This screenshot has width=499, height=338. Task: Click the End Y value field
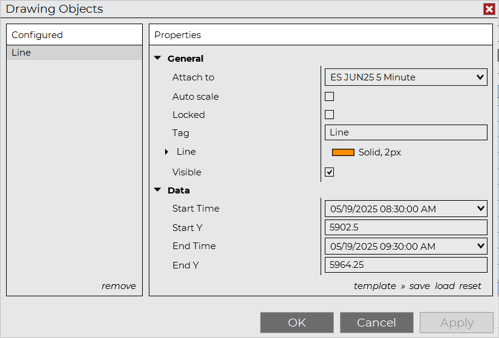(406, 265)
